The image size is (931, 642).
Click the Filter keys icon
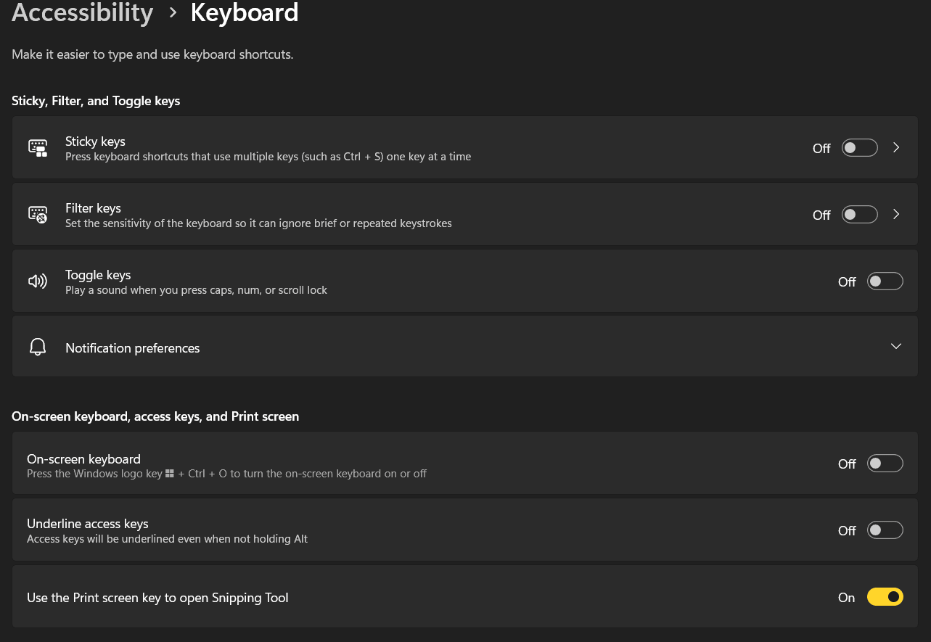(x=37, y=214)
